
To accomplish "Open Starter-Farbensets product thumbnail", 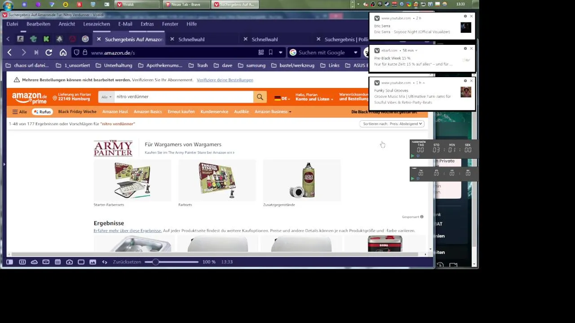I will coord(132,180).
